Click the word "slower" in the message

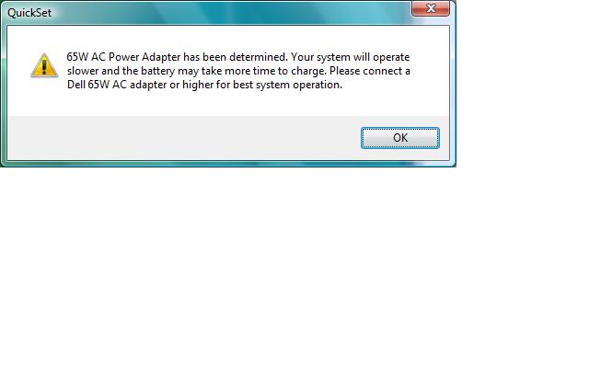83,71
